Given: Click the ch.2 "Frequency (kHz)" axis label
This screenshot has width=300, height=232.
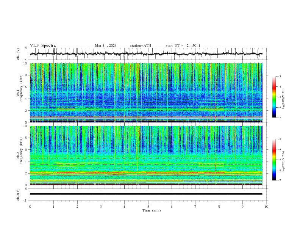Looking at the screenshot, I should coord(21,151).
